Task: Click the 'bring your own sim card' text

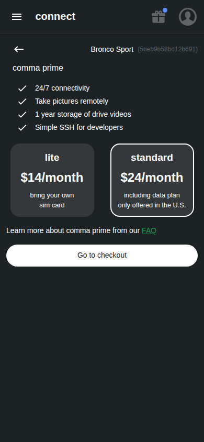Action: [52, 201]
